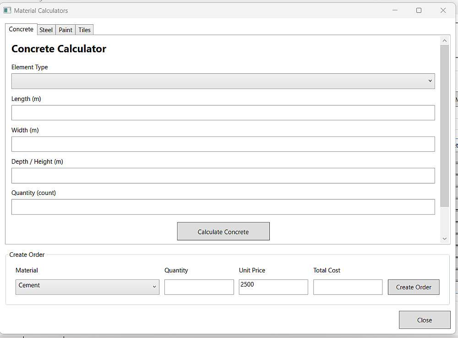Click the scrollbar down arrow

(x=445, y=238)
